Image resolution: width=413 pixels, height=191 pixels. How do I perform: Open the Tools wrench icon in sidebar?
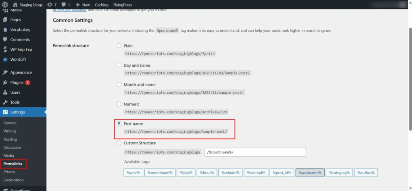(5, 102)
